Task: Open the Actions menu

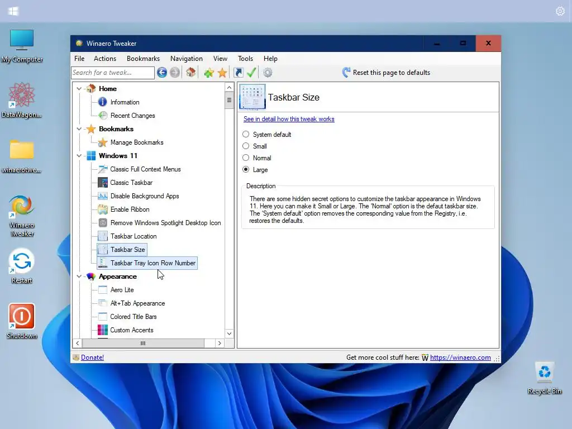Action: (x=105, y=58)
